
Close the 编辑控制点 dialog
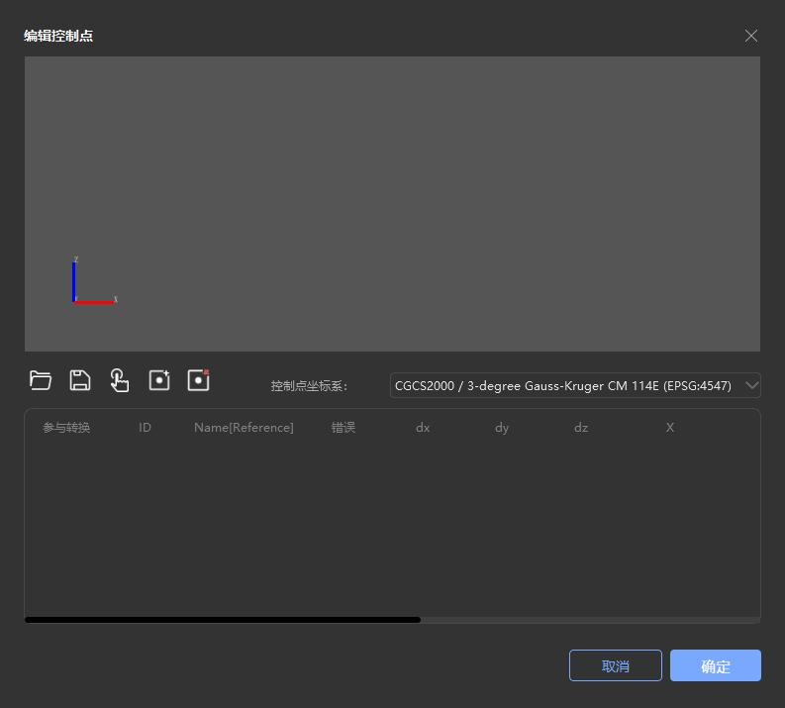point(751,36)
